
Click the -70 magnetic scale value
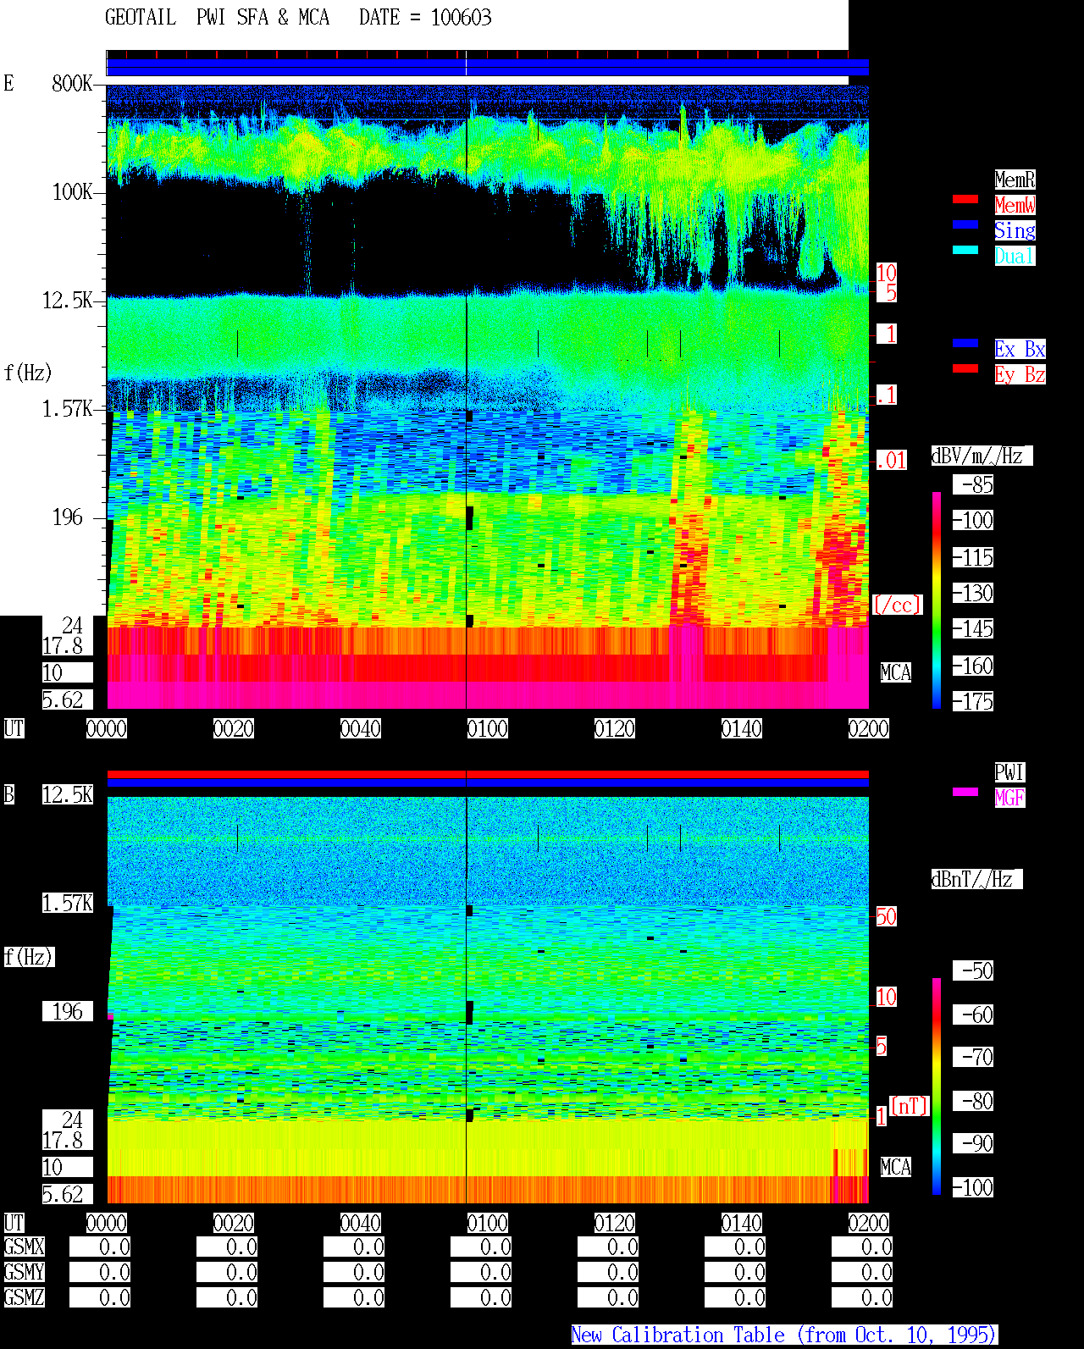(x=973, y=1058)
